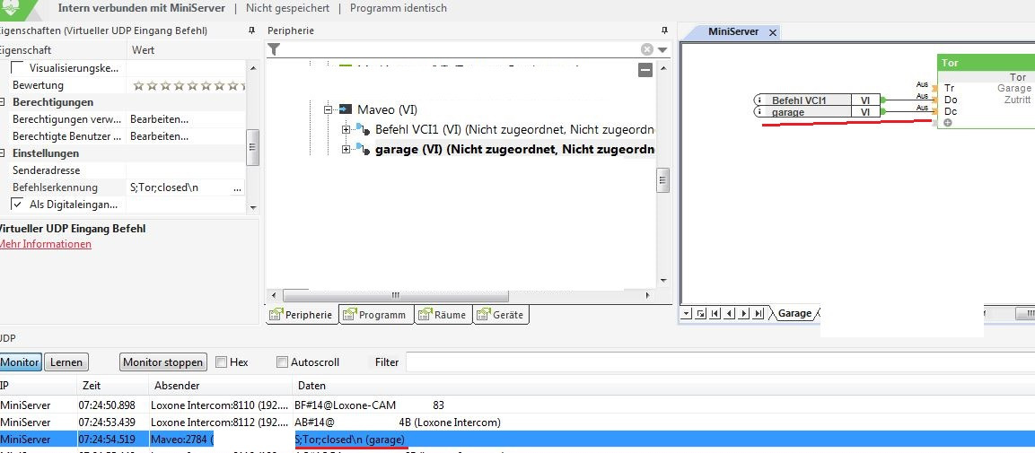
Task: Switch to the Geräte tab
Action: click(501, 315)
